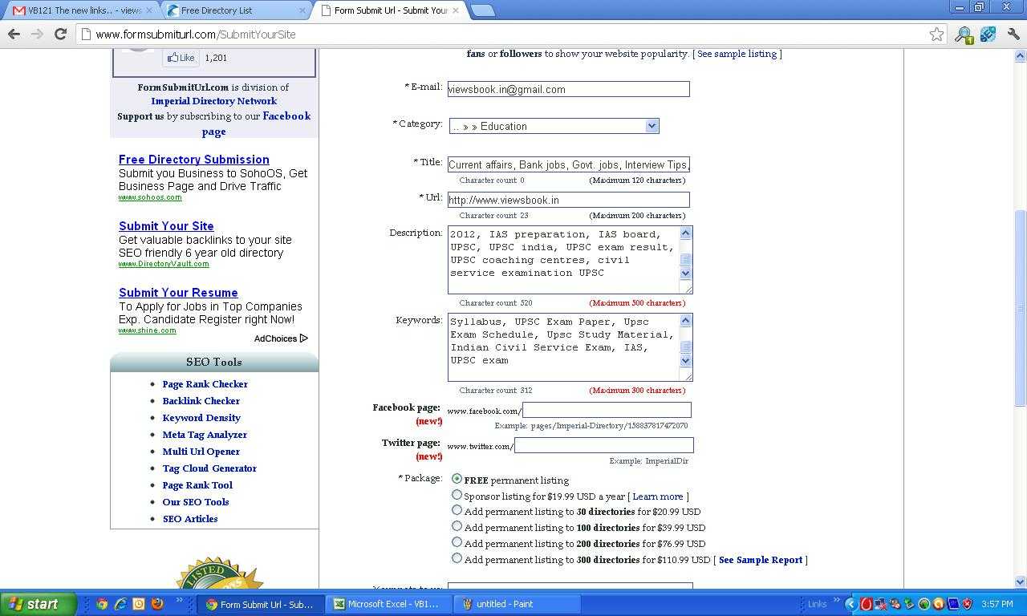The image size is (1027, 616).
Task: Open the magnifier extension icon in toolbar
Action: (x=963, y=34)
